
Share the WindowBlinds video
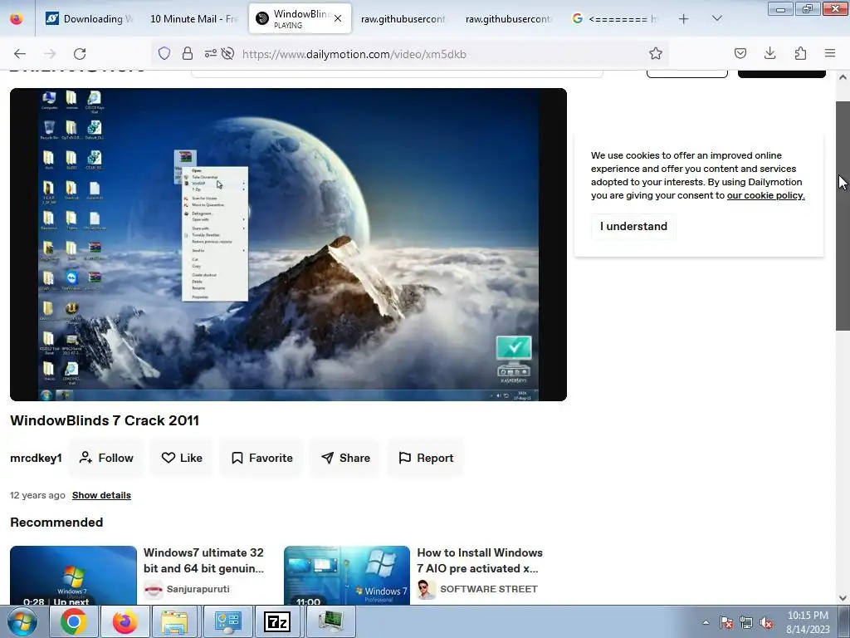(x=345, y=458)
